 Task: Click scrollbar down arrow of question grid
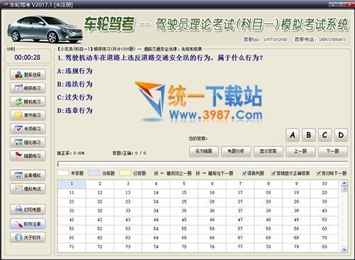[344, 249]
